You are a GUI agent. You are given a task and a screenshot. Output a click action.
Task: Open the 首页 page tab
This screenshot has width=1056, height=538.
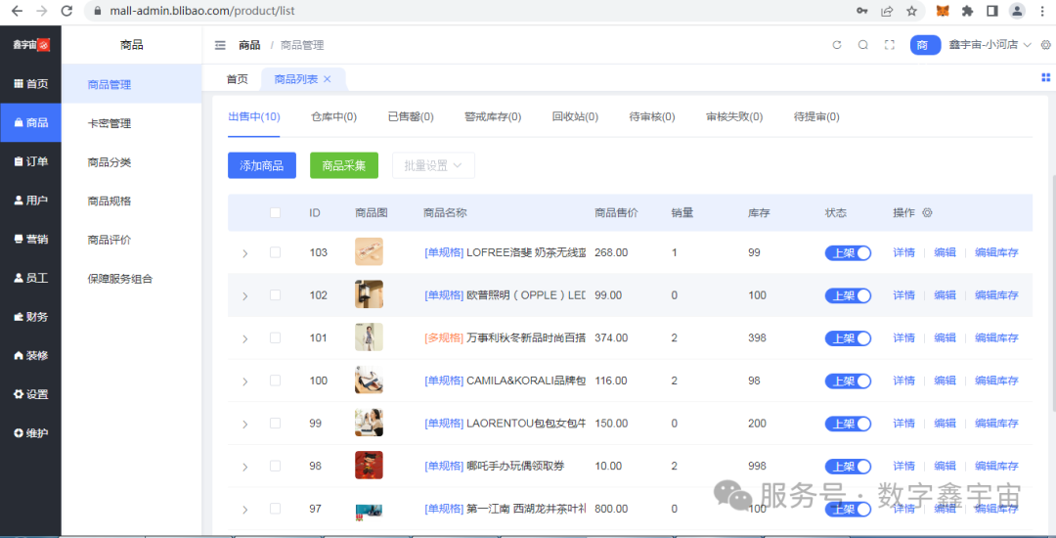point(237,79)
